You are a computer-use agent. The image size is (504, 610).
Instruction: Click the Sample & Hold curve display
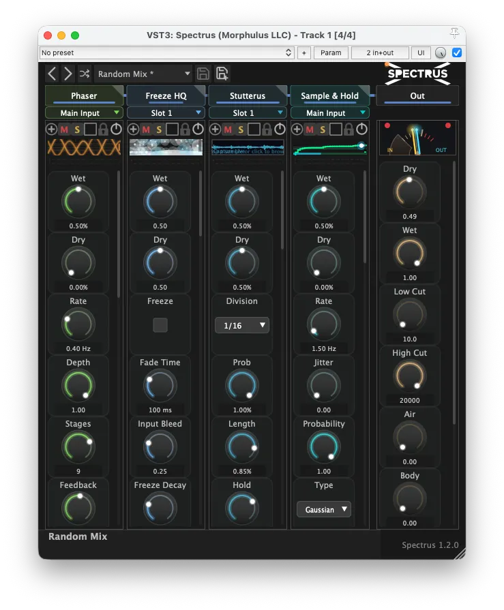pyautogui.click(x=329, y=148)
